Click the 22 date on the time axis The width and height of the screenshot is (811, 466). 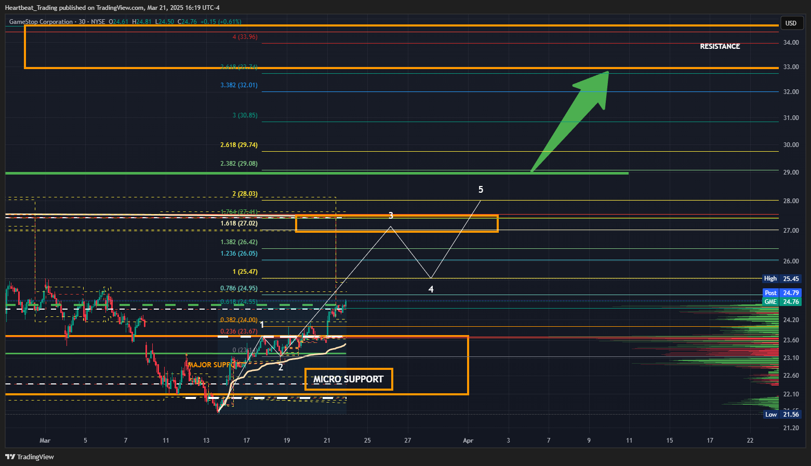pos(750,441)
